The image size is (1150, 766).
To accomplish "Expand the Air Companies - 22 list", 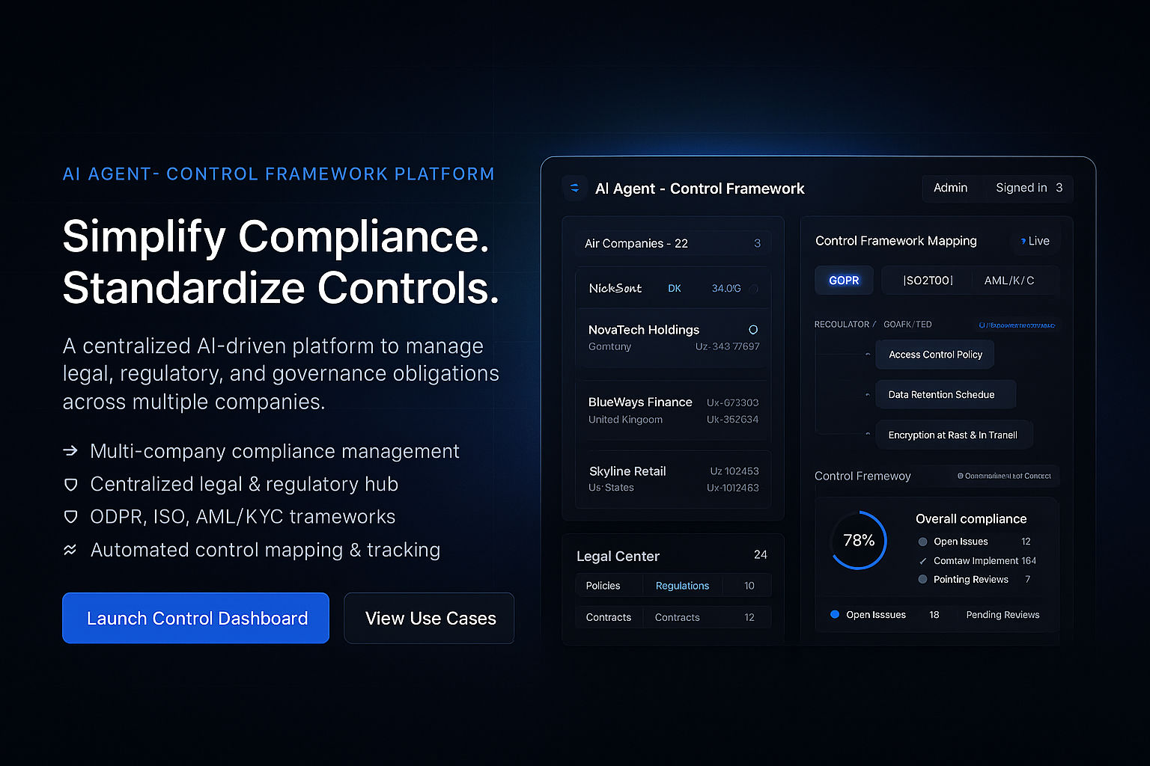I will click(x=672, y=242).
